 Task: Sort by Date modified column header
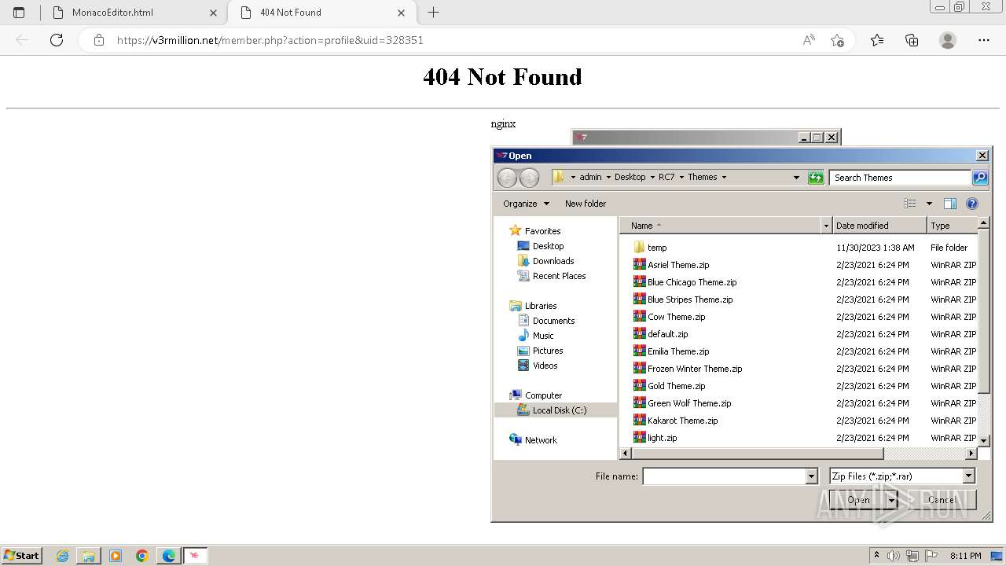coord(879,226)
